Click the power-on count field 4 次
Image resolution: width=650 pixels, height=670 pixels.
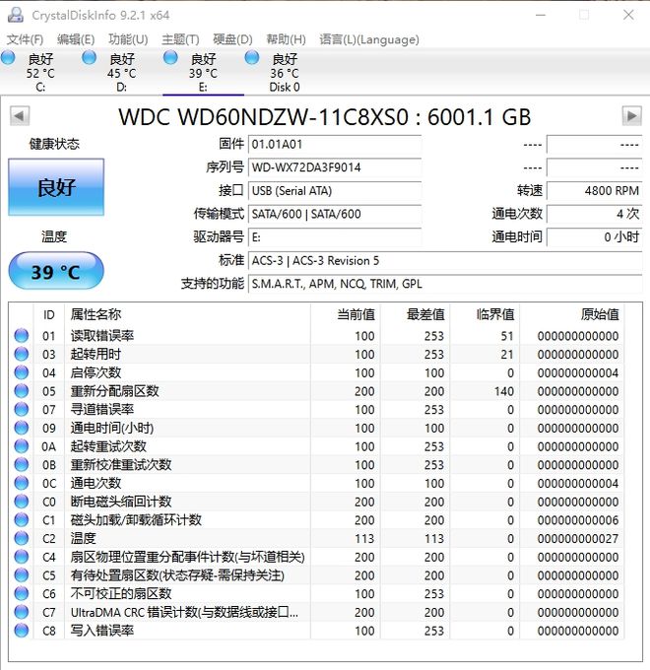(x=595, y=214)
